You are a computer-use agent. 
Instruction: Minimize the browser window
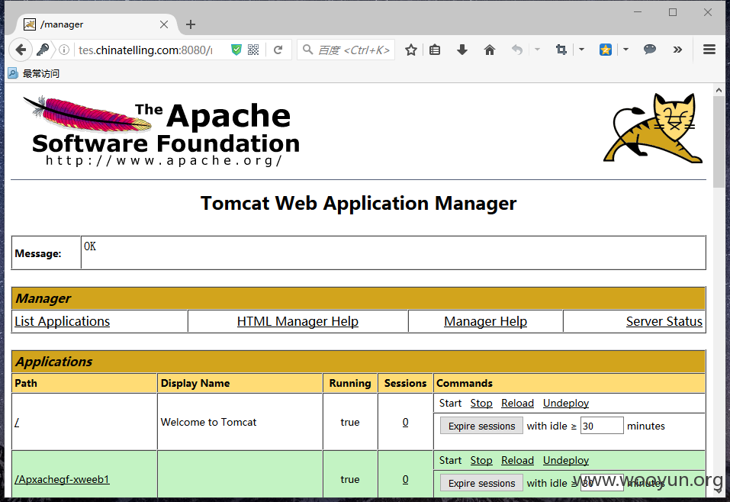click(638, 12)
